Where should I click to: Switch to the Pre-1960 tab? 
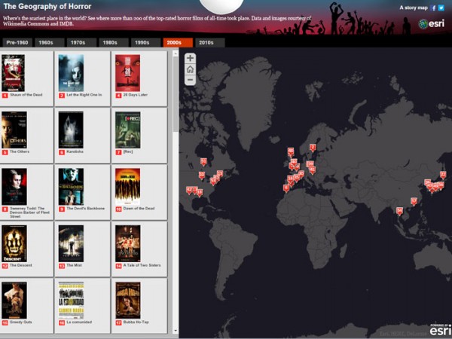click(x=17, y=43)
